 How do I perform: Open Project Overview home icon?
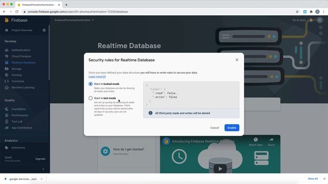7,30
